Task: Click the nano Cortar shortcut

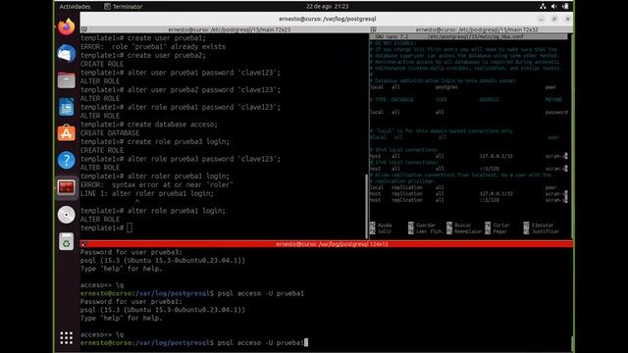Action: tap(497, 226)
